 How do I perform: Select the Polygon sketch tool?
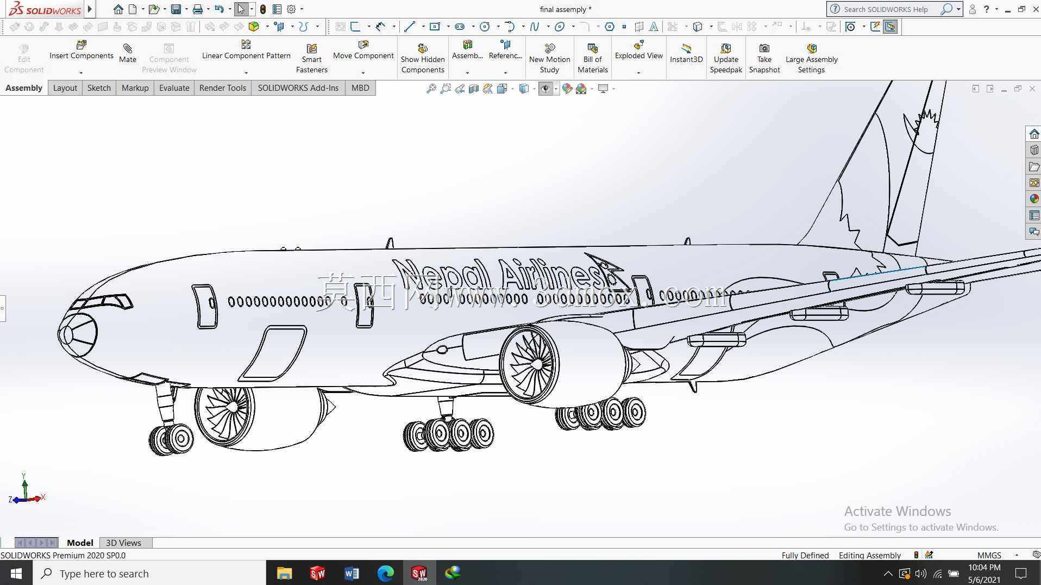point(610,26)
